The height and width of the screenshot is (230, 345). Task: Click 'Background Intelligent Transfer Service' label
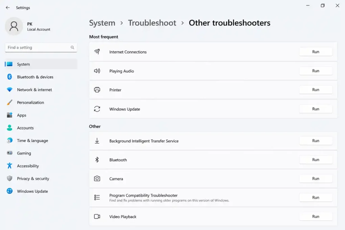[x=144, y=141]
